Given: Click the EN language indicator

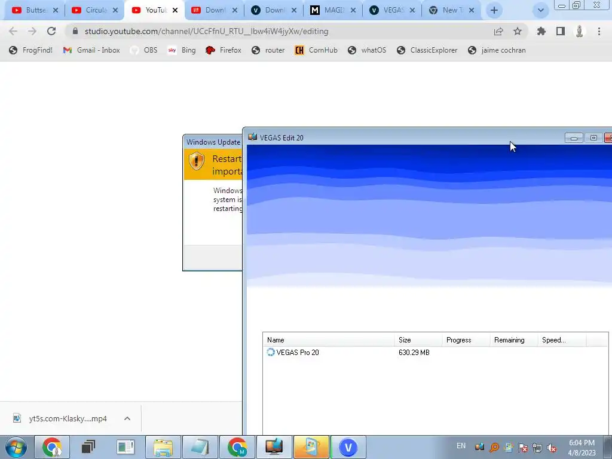Looking at the screenshot, I should 461,446.
